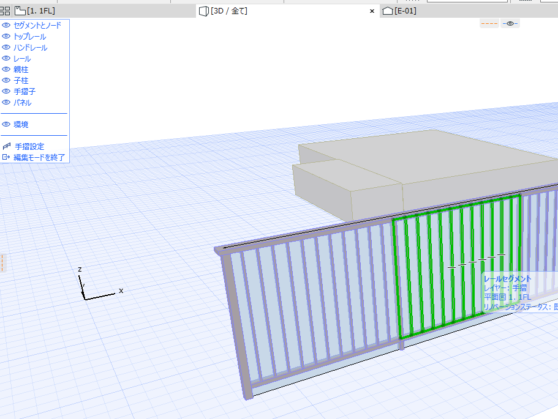
Task: Click the Z axis label of origin
Action: click(80, 269)
